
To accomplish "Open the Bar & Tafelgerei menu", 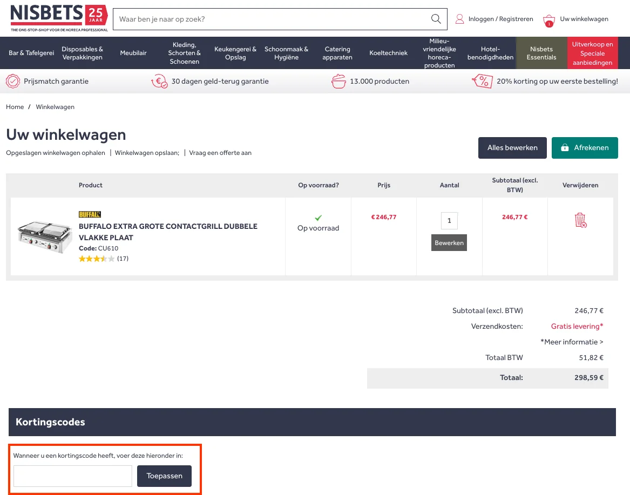I will (x=31, y=53).
